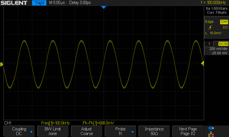Click the trigger DC coupling label
Screen dimensions: 229x137
225,27
